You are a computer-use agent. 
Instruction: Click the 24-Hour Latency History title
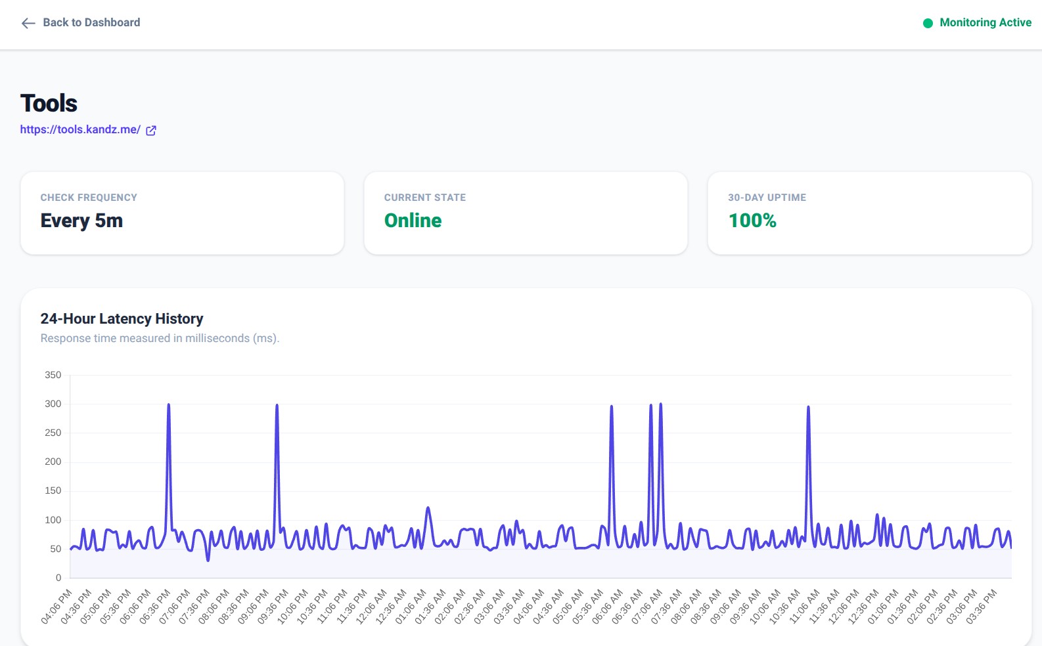coord(122,318)
